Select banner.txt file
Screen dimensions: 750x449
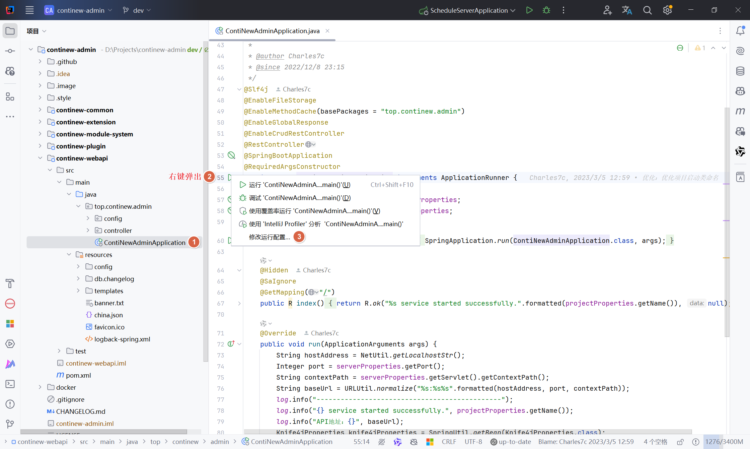click(x=104, y=303)
